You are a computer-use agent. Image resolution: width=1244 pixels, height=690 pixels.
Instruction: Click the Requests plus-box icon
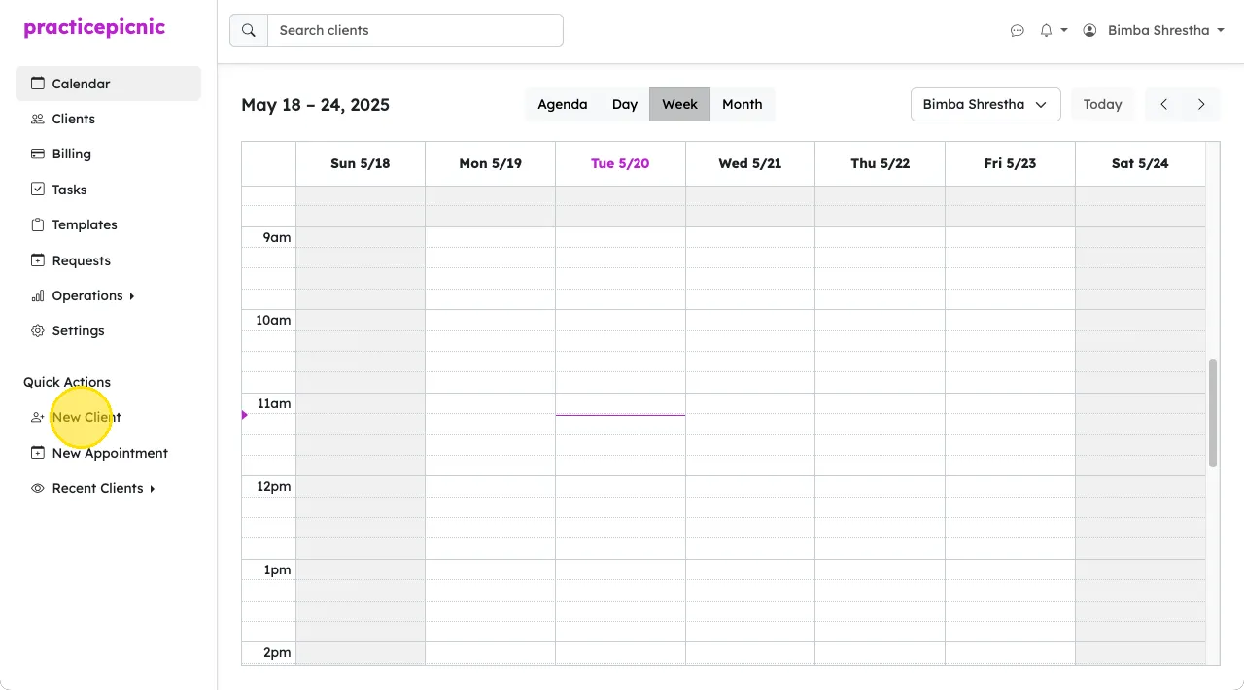38,260
